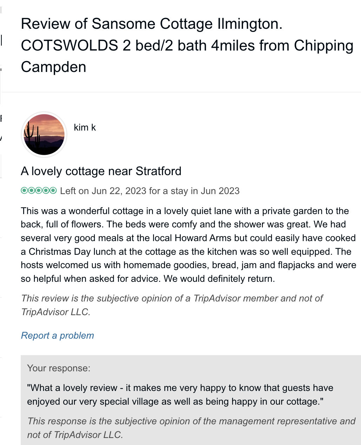Click the second green rating bubble
Image resolution: width=361 pixels, height=445 pixels.
(x=31, y=191)
